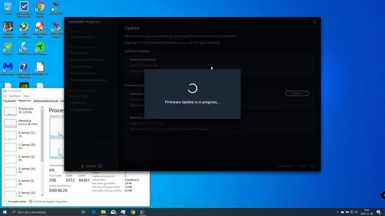Image resolution: width=385 pixels, height=216 pixels.
Task: Minimize the Samsung Magician window
Action: point(306,22)
